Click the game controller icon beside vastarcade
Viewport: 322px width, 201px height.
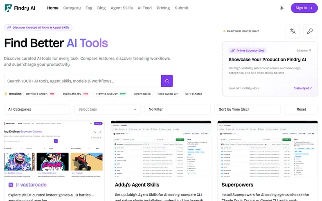point(11,185)
